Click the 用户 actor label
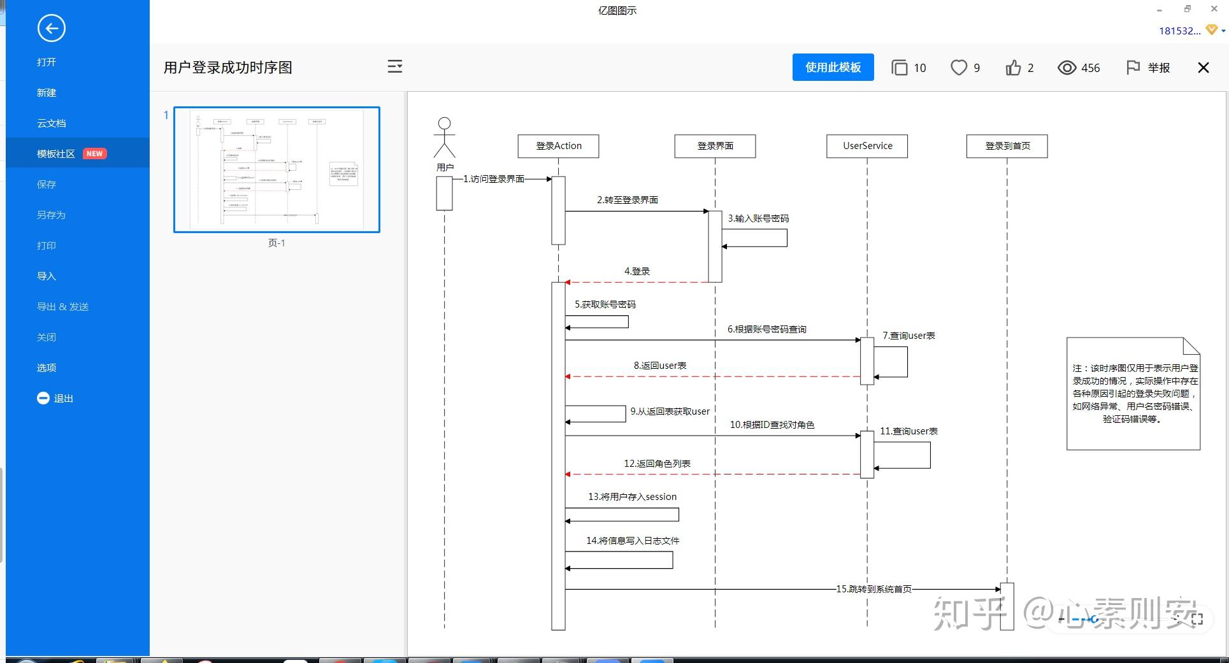The height and width of the screenshot is (663, 1229). (x=445, y=168)
